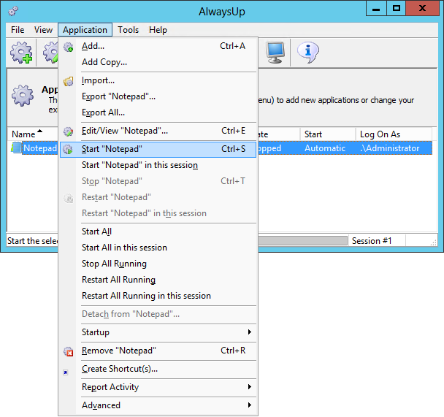This screenshot has width=444, height=417.
Task: Select Export "Notepad"... menu entry
Action: [x=158, y=96]
